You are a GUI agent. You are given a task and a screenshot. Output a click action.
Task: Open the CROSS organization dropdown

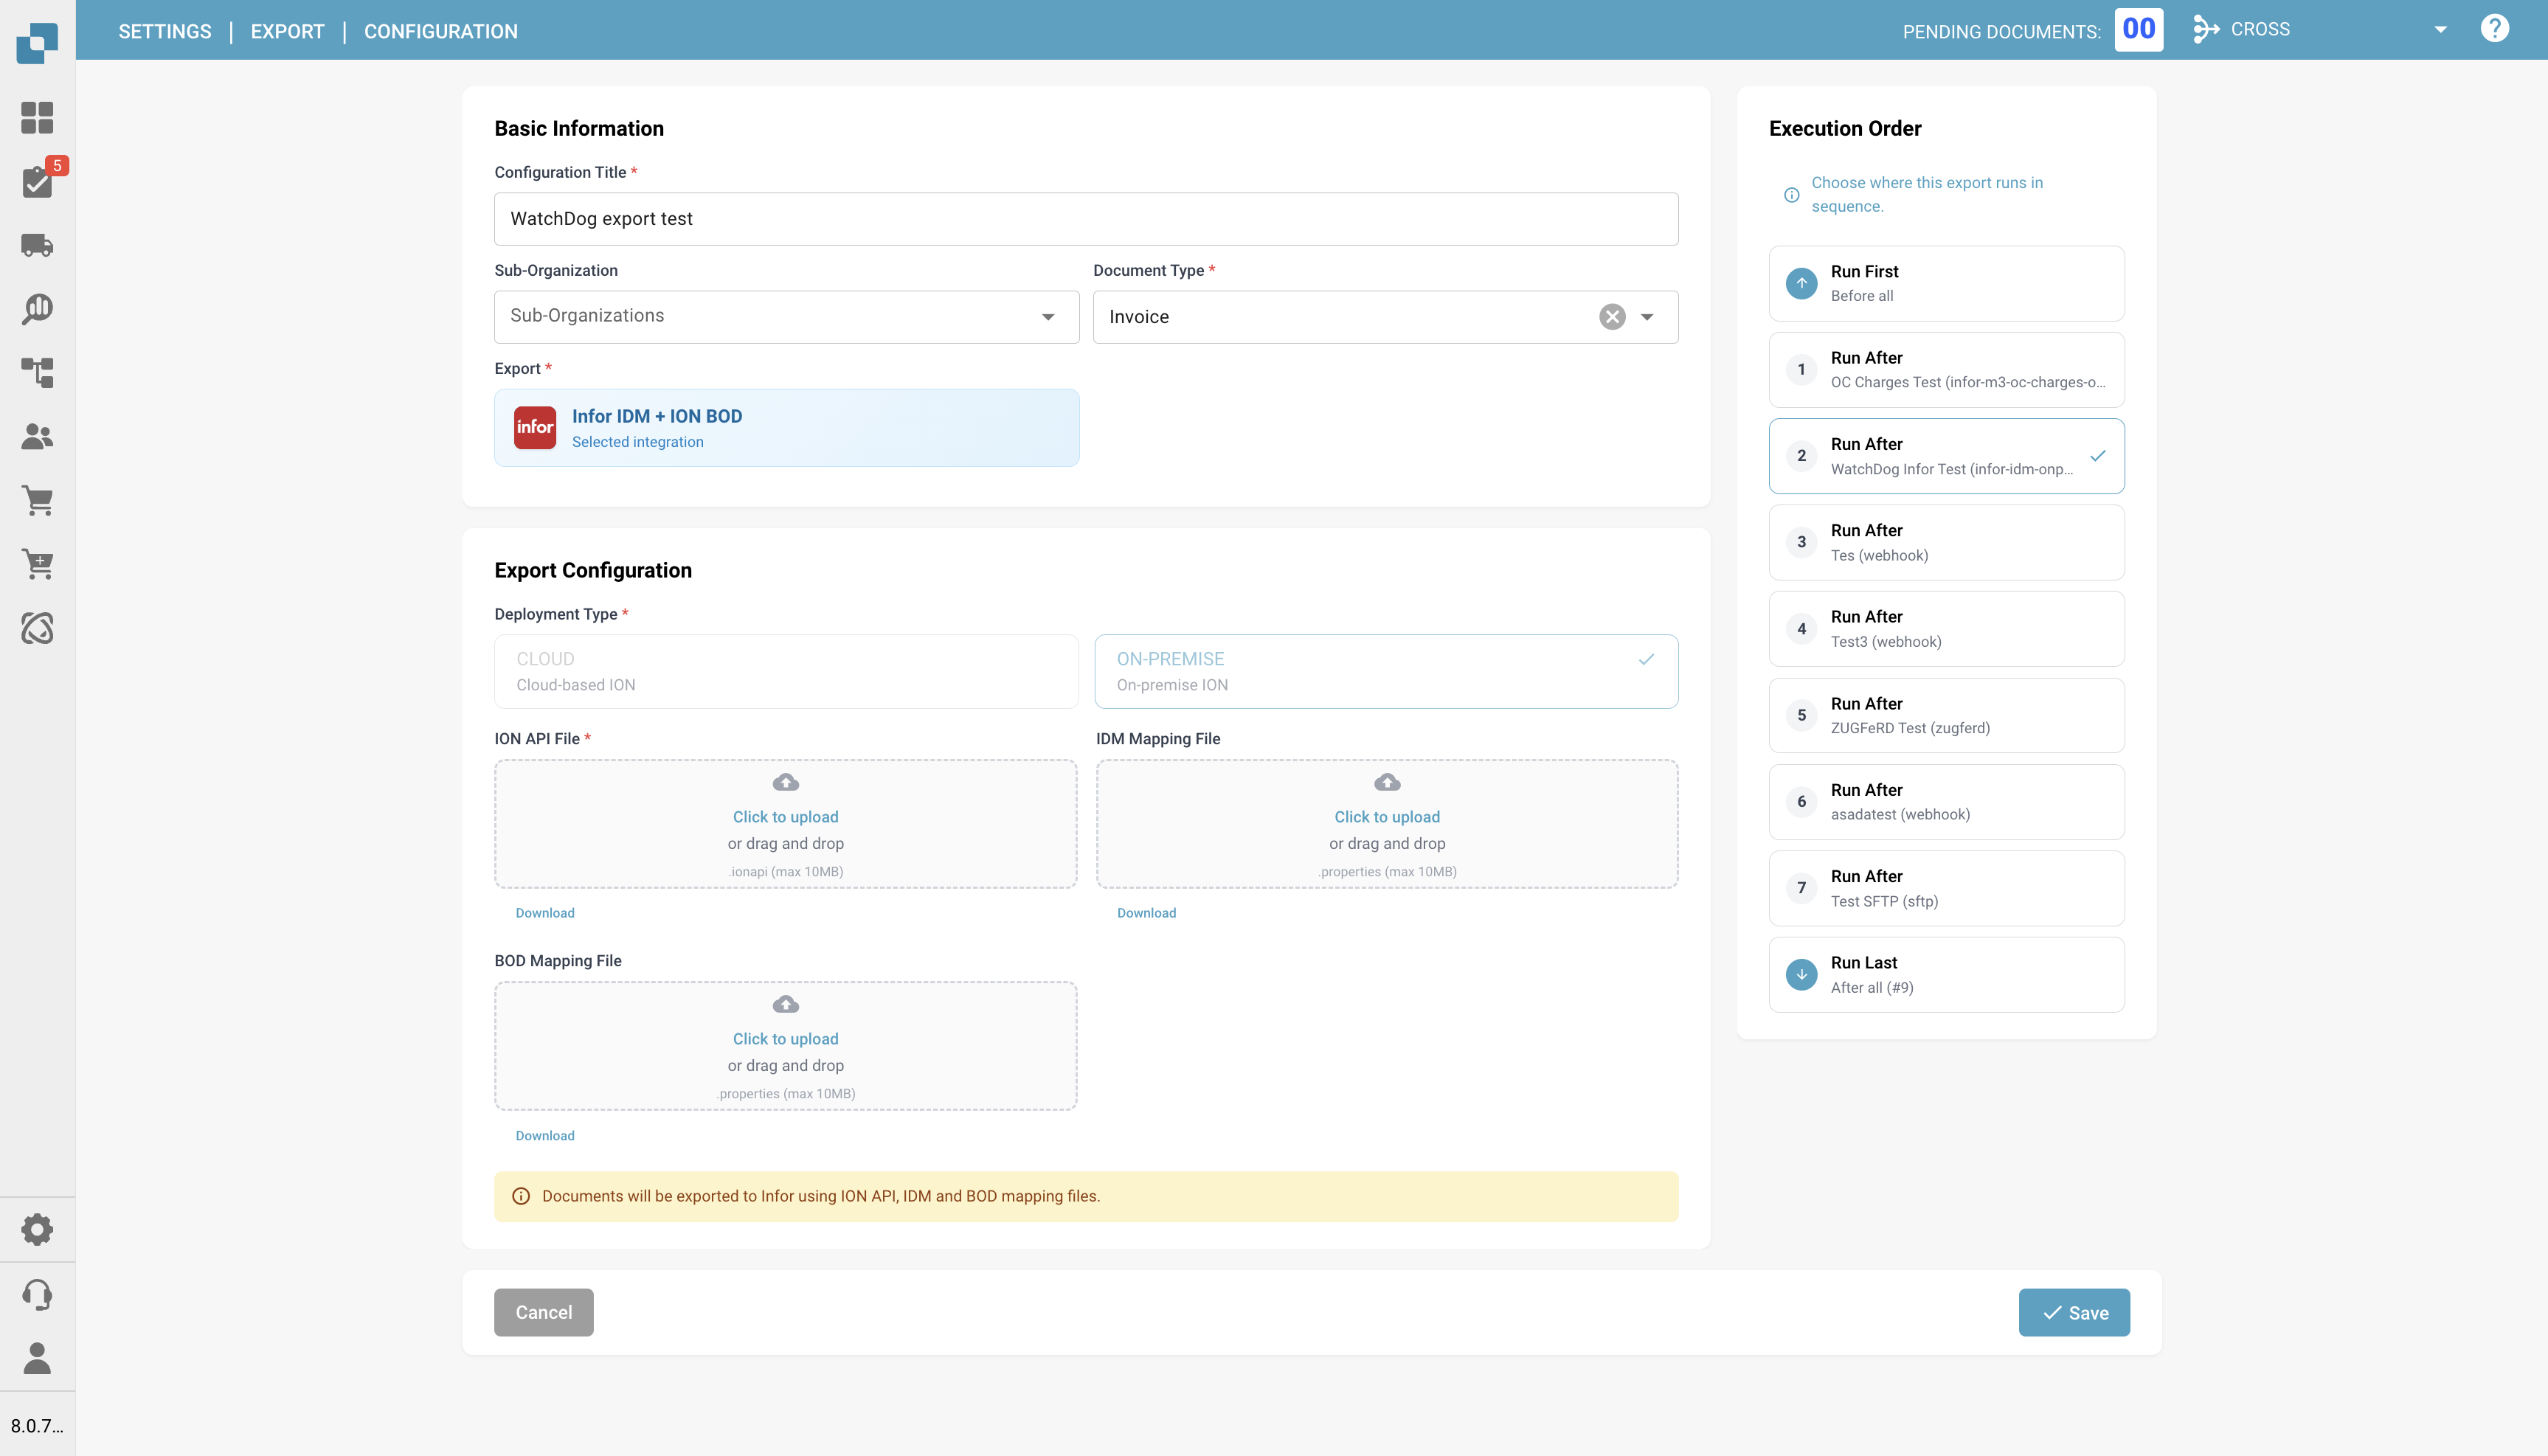click(x=2320, y=30)
